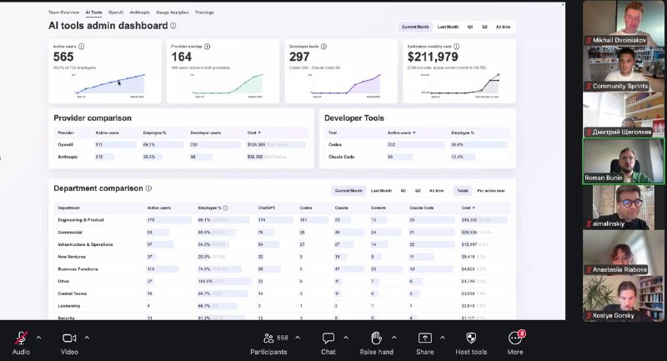
Task: Expand audio options arrow next to Audio
Action: pyautogui.click(x=38, y=338)
